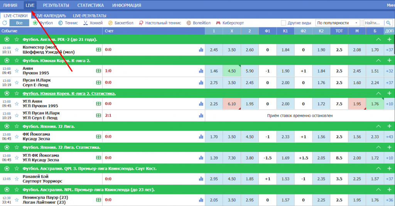Enable the Другие виды checkbox
Viewport: 395px width, 206px height.
point(284,23)
